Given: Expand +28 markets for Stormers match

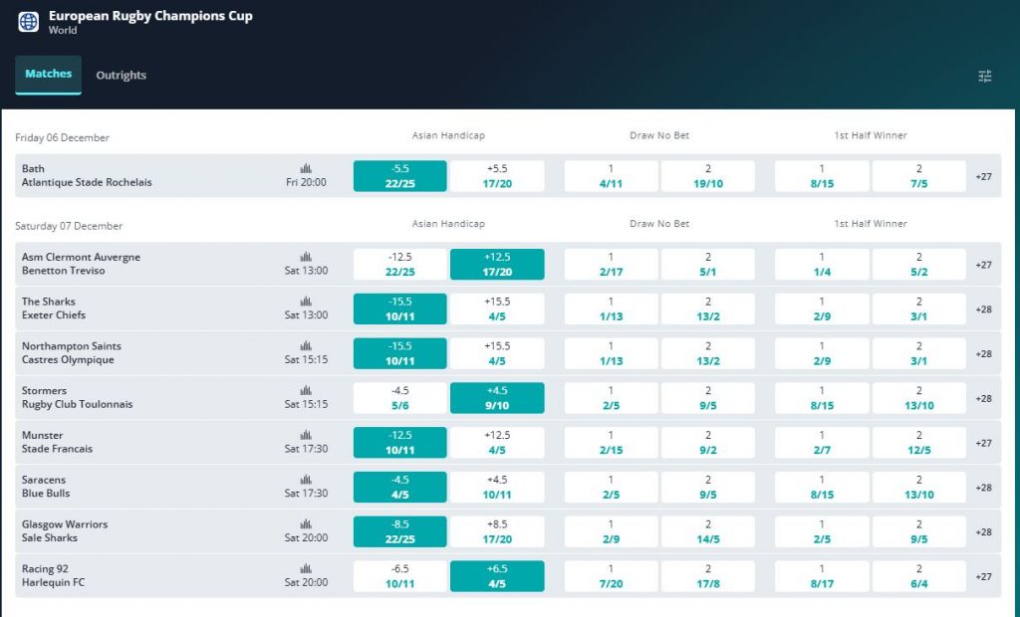Looking at the screenshot, I should pyautogui.click(x=983, y=398).
